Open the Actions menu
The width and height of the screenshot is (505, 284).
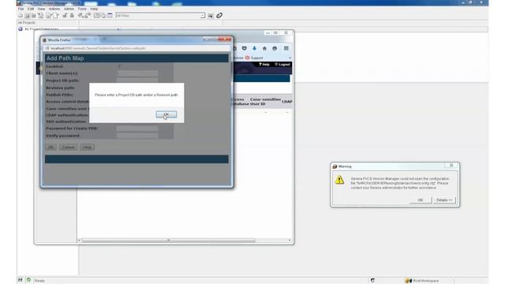[x=54, y=9]
